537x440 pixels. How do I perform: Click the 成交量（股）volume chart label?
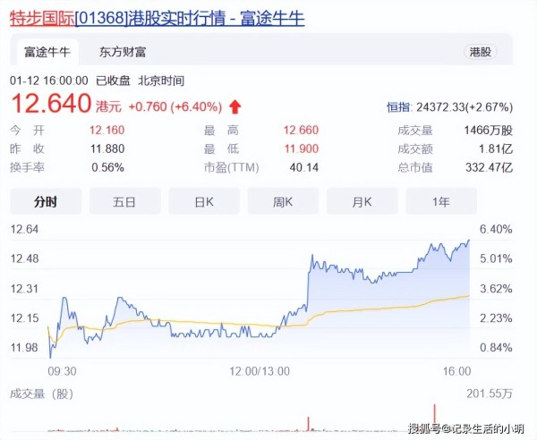pyautogui.click(x=42, y=393)
